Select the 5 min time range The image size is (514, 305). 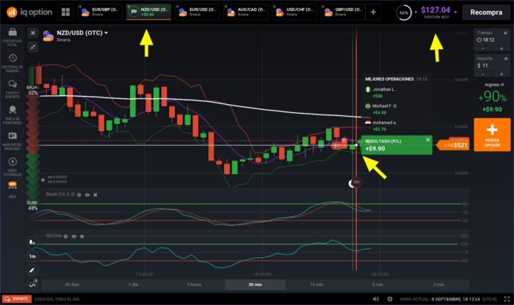(377, 284)
